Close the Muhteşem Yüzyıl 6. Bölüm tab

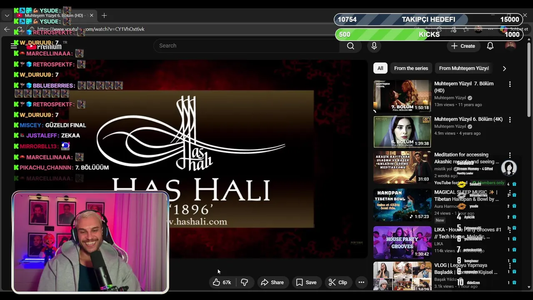coord(92,15)
